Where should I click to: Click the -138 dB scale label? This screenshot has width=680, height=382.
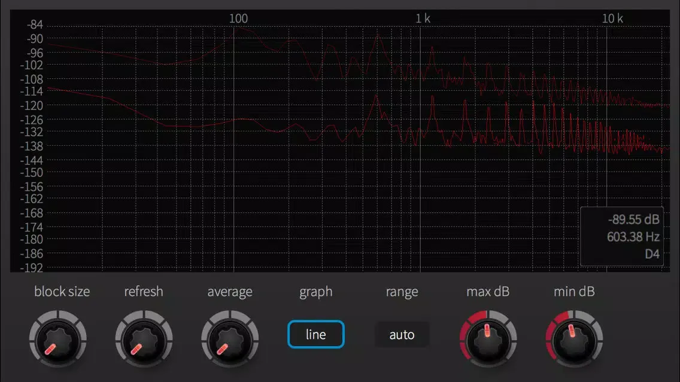(x=32, y=146)
